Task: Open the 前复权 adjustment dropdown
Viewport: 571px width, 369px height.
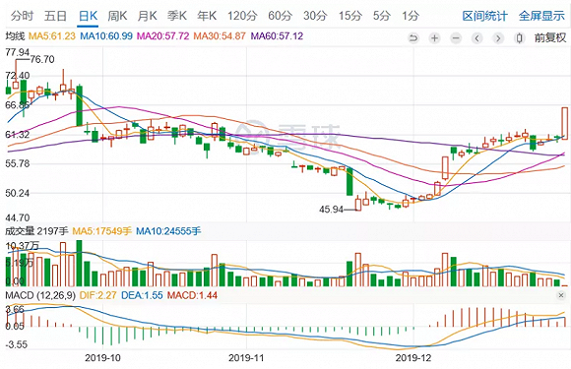Action: click(x=550, y=37)
